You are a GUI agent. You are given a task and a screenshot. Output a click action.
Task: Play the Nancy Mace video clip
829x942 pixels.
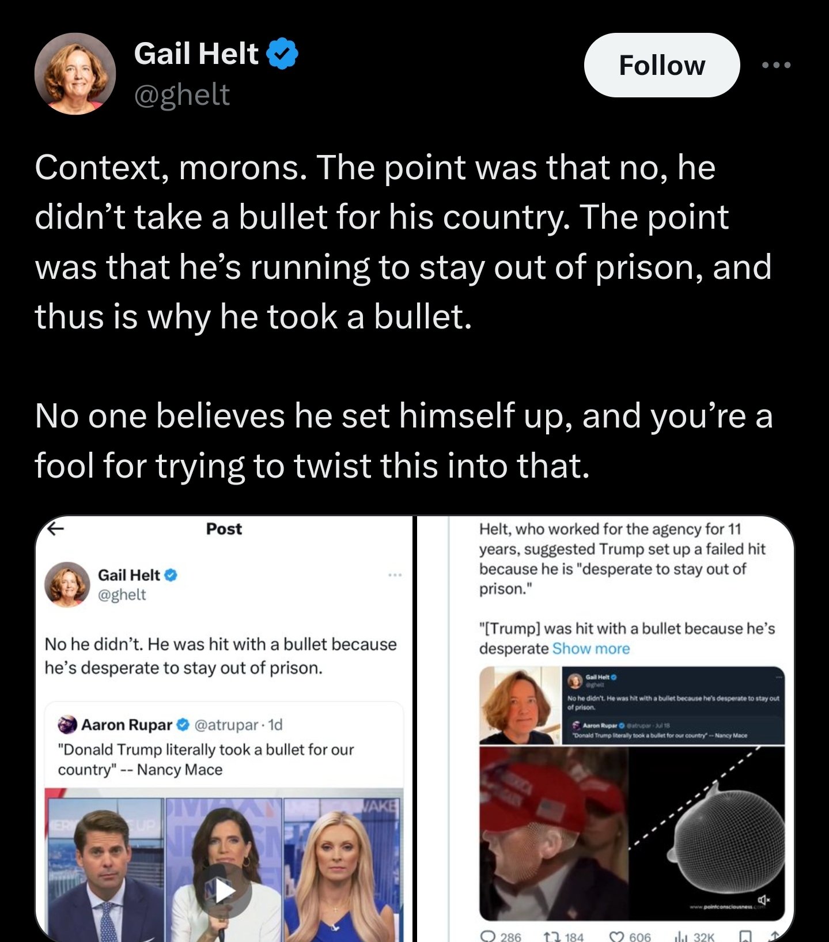(225, 891)
